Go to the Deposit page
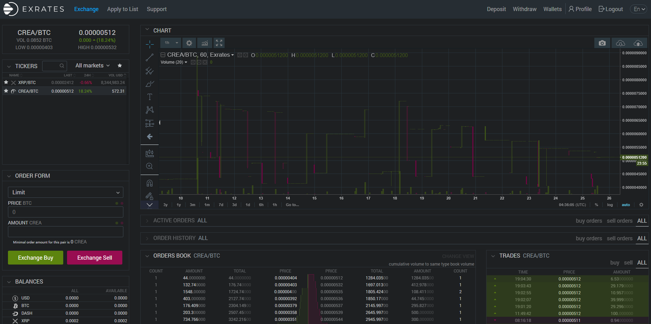The height and width of the screenshot is (324, 651). coord(496,9)
